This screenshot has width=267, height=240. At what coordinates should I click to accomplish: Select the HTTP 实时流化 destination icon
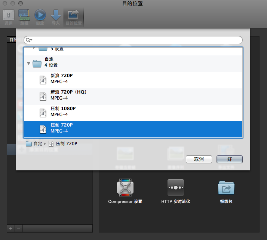pyautogui.click(x=175, y=188)
